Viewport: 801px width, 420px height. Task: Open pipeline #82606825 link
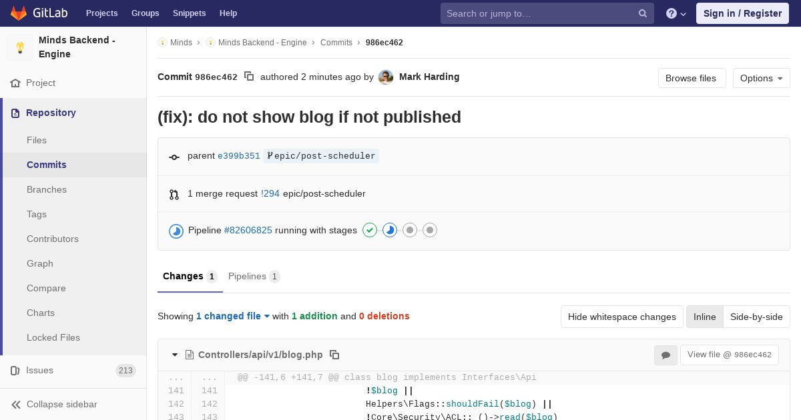point(248,230)
